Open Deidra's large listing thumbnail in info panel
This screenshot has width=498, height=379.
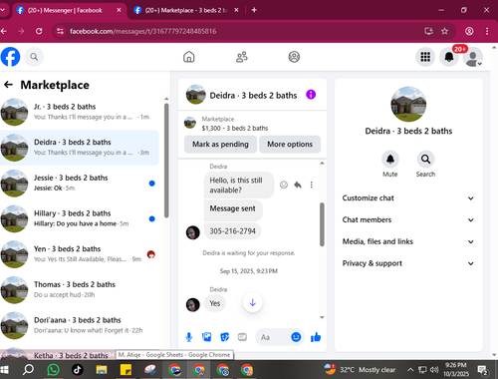pyautogui.click(x=408, y=105)
